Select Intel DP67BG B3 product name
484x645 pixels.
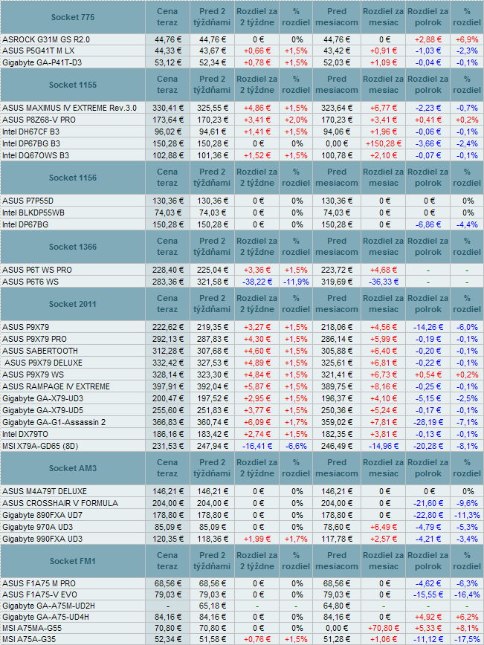31,143
